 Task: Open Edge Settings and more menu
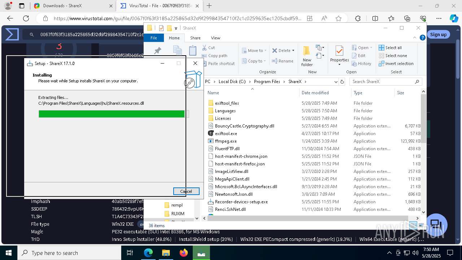(439, 18)
